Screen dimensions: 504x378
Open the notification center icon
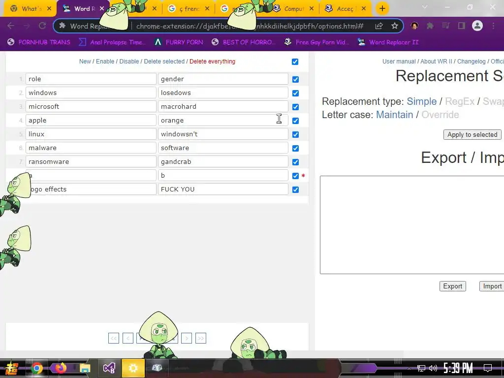488,368
